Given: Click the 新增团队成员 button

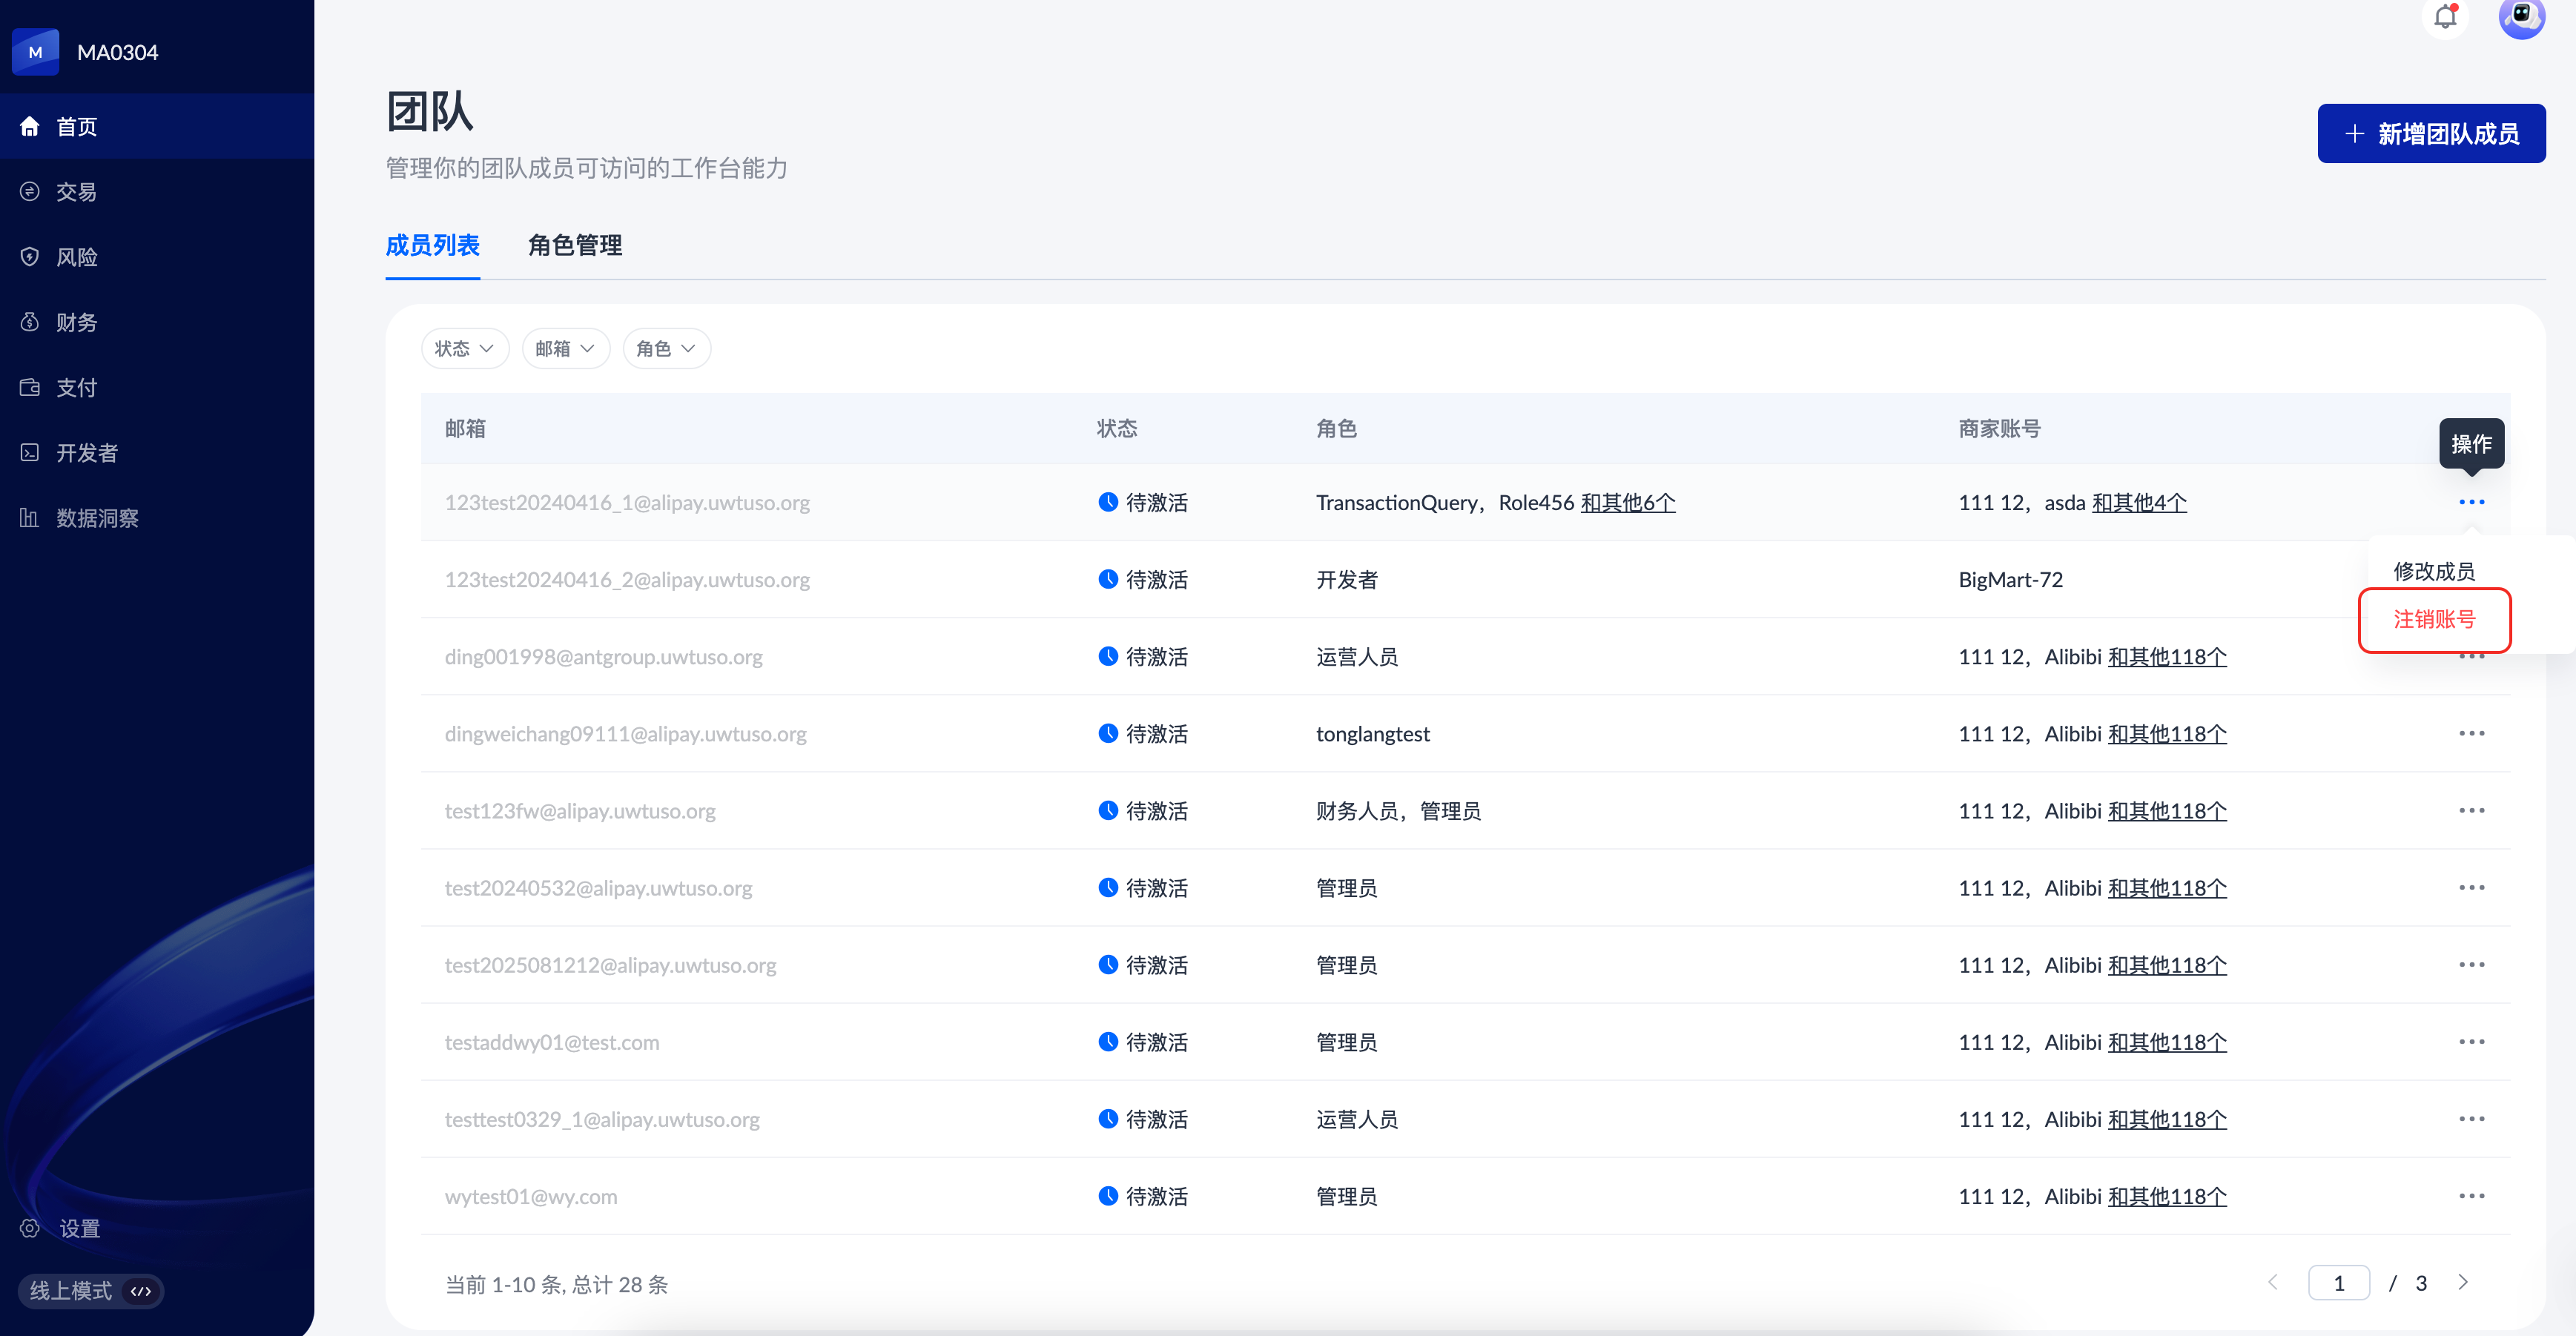Looking at the screenshot, I should pos(2431,134).
